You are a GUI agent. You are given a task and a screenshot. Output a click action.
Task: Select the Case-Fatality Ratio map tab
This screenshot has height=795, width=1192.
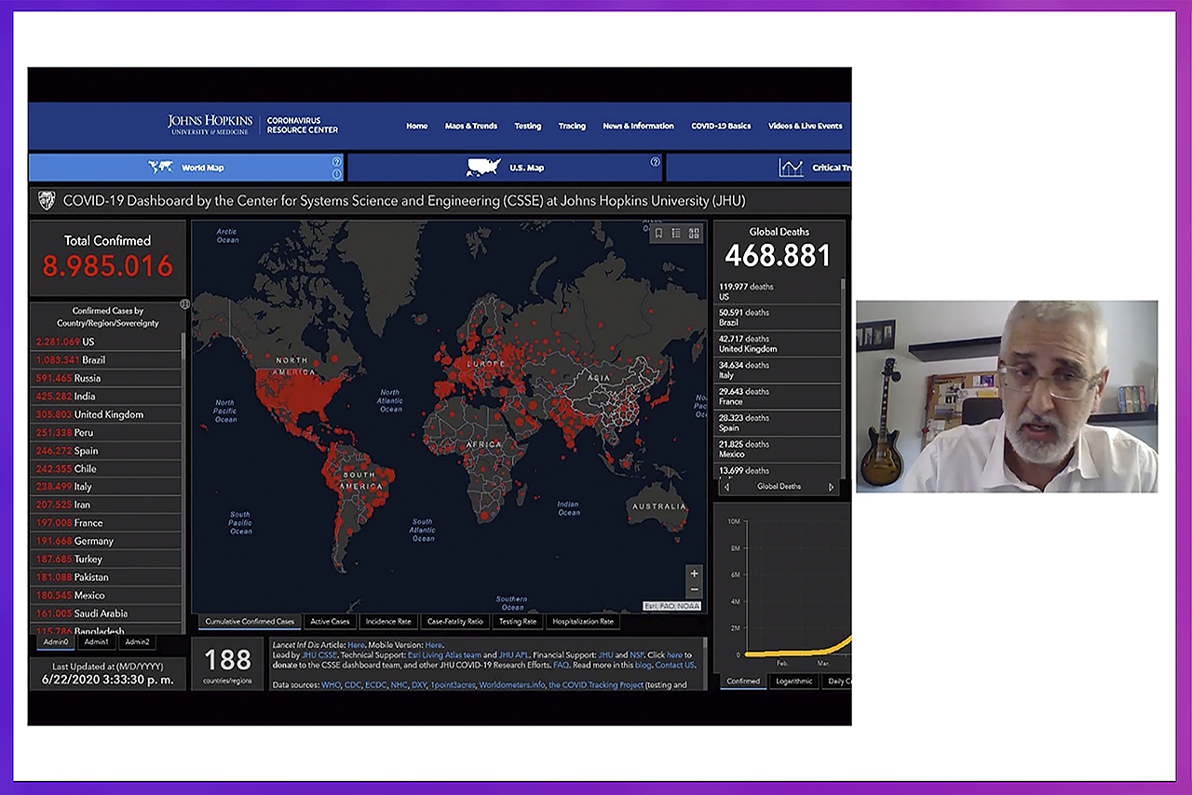455,621
